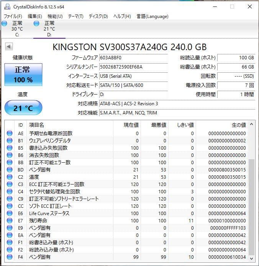Click the standard field ATA8-ACS | ACS-2 Revision 3
The height and width of the screenshot is (266, 259).
coord(177,104)
